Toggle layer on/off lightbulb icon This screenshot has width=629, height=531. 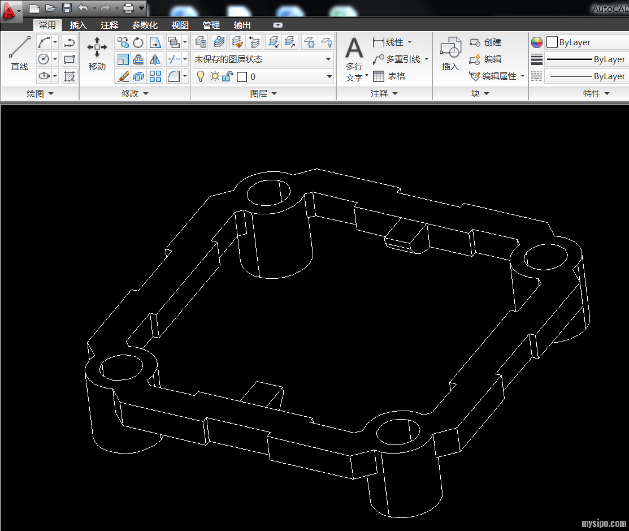tap(200, 76)
